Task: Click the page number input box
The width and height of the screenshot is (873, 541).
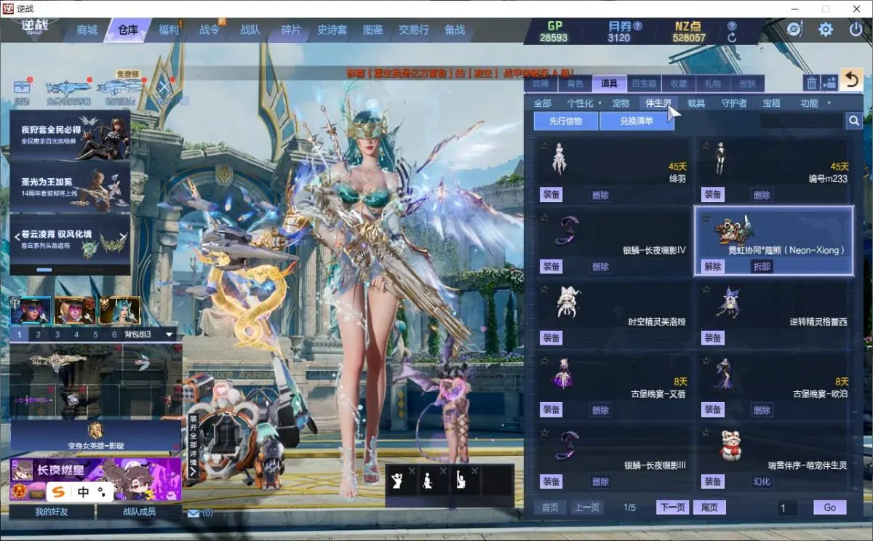Action: pyautogui.click(x=788, y=508)
